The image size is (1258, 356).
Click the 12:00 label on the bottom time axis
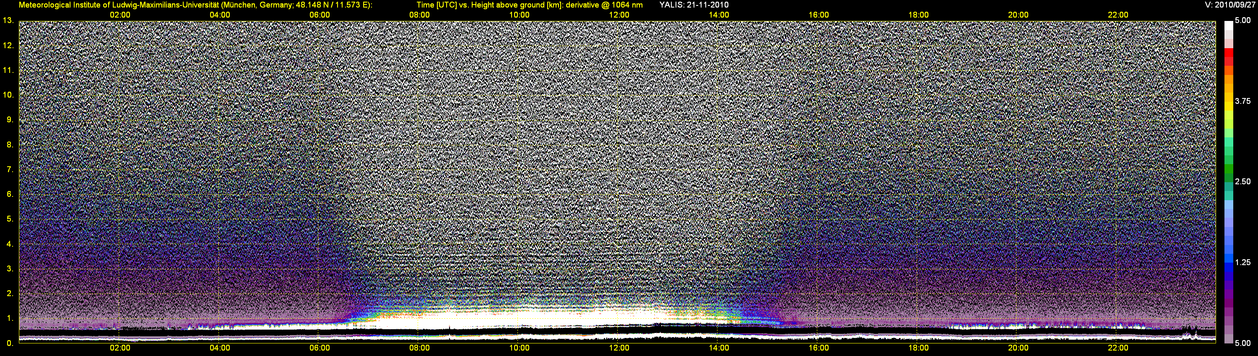(619, 348)
